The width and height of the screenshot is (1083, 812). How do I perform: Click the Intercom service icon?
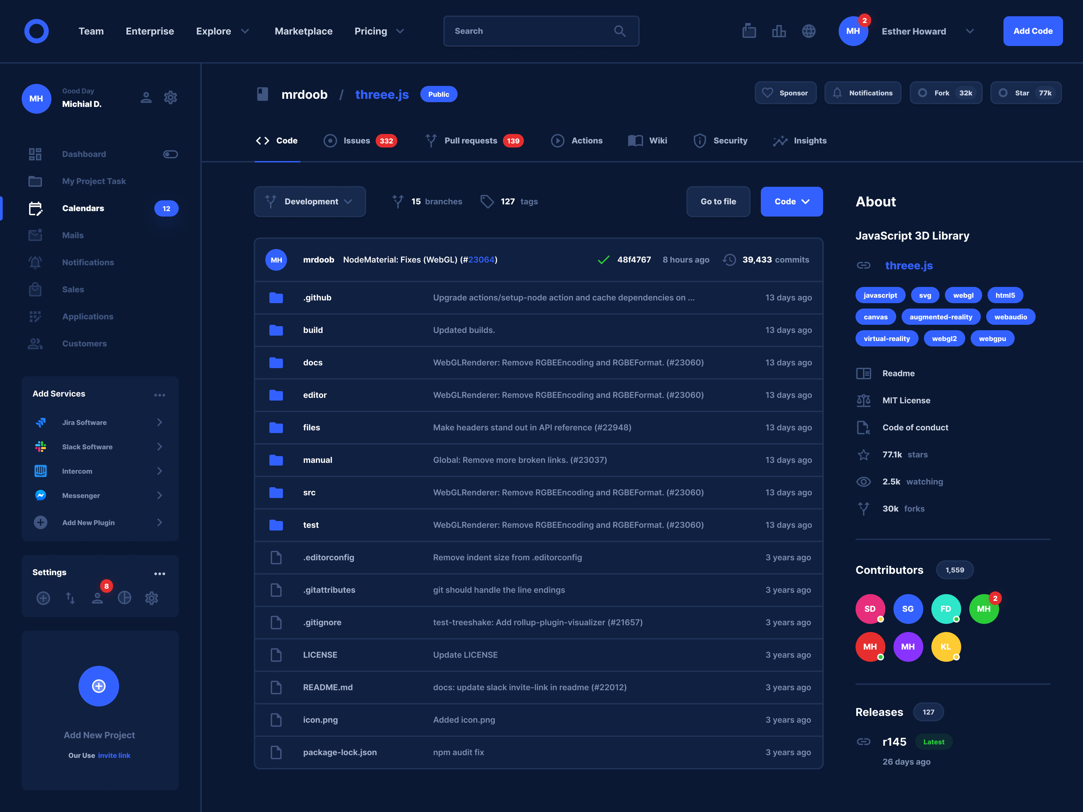point(41,471)
